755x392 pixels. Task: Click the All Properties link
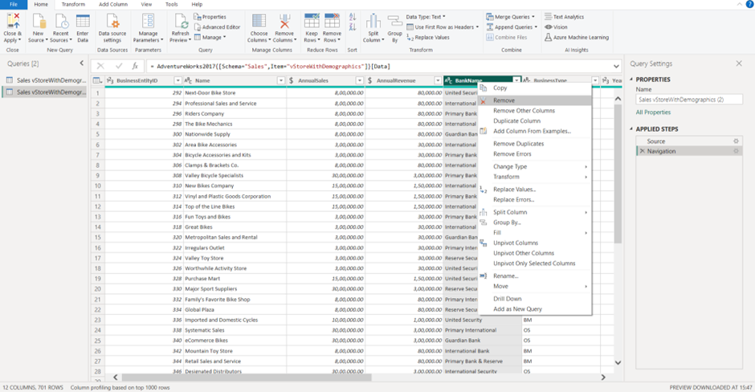(x=655, y=112)
